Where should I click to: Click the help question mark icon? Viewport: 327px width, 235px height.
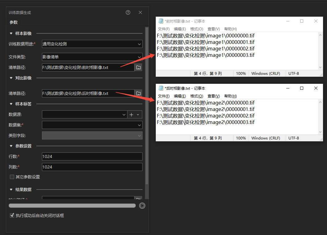coord(128,12)
